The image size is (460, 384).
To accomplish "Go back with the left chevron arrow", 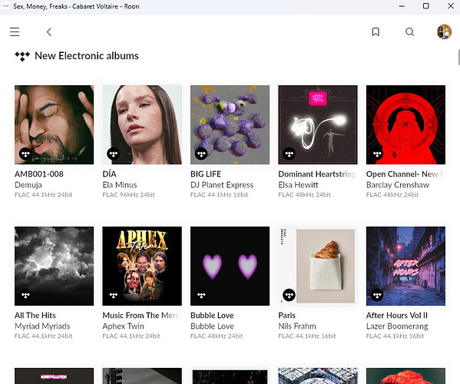I will (49, 31).
